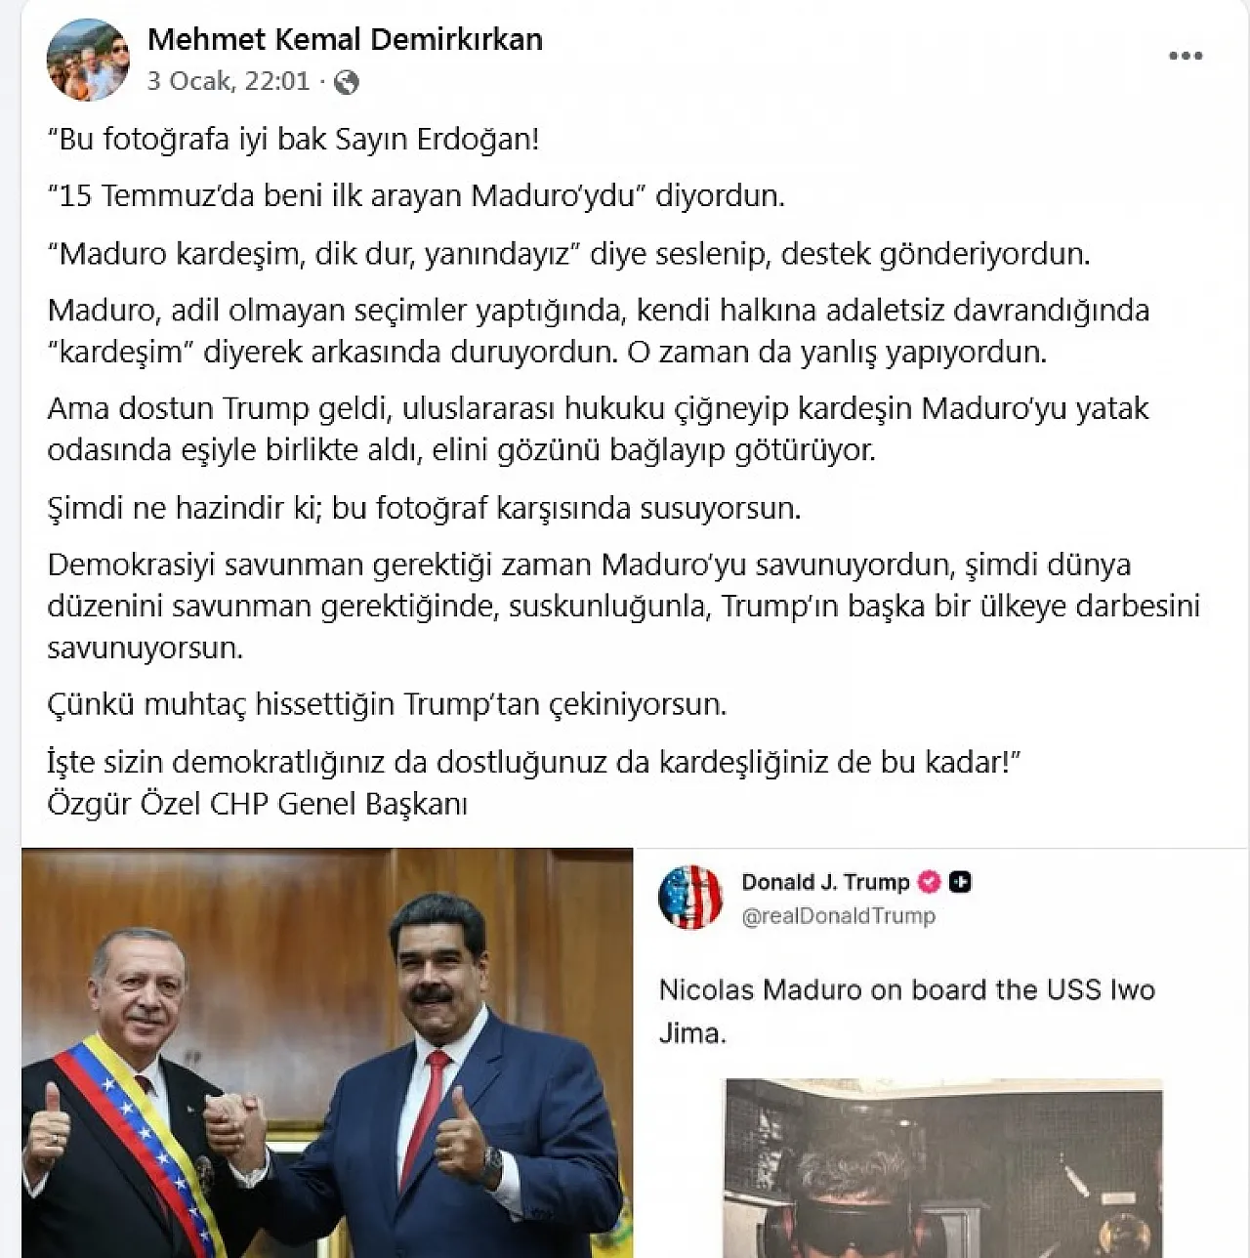This screenshot has width=1250, height=1258.
Task: Click the paragraph beginning Demokrasiyi savunman gerektiği zaman
Action: pyautogui.click(x=623, y=606)
